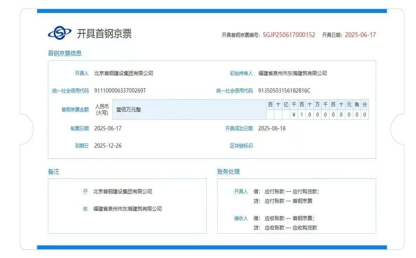Image resolution: width=416 pixels, height=258 pixels.
Task: Click the 开 label in remarks
Action: pos(85,191)
